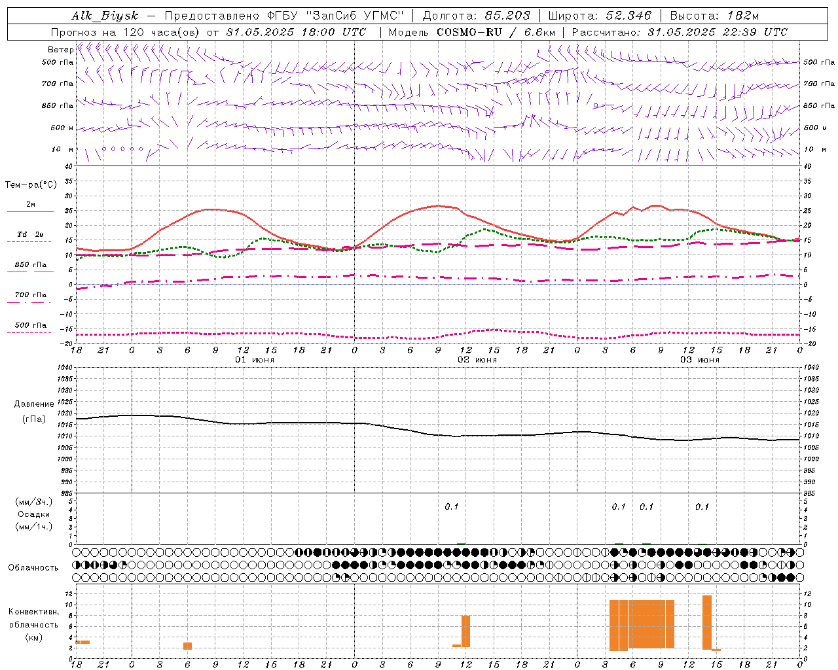Click the '(км)' unit under convective cloudiness
Image resolution: width=838 pixels, height=670 pixels.
(x=34, y=637)
